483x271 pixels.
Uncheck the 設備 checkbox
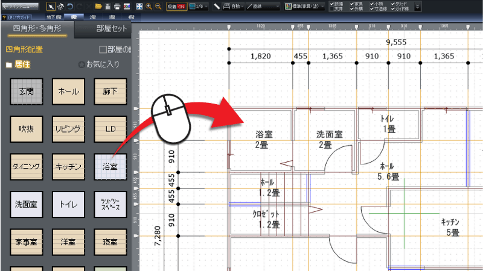click(333, 4)
